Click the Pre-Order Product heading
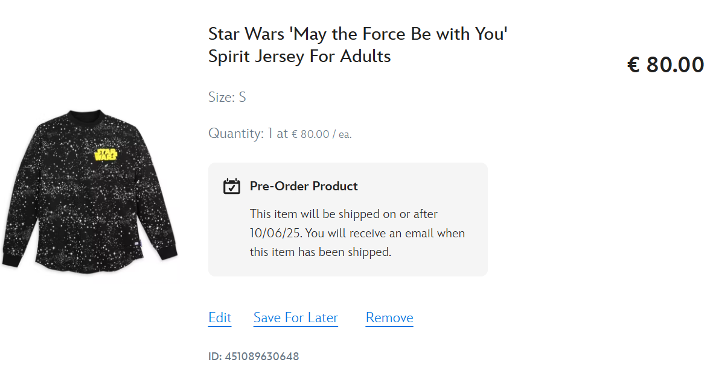The width and height of the screenshot is (716, 368). pyautogui.click(x=304, y=186)
